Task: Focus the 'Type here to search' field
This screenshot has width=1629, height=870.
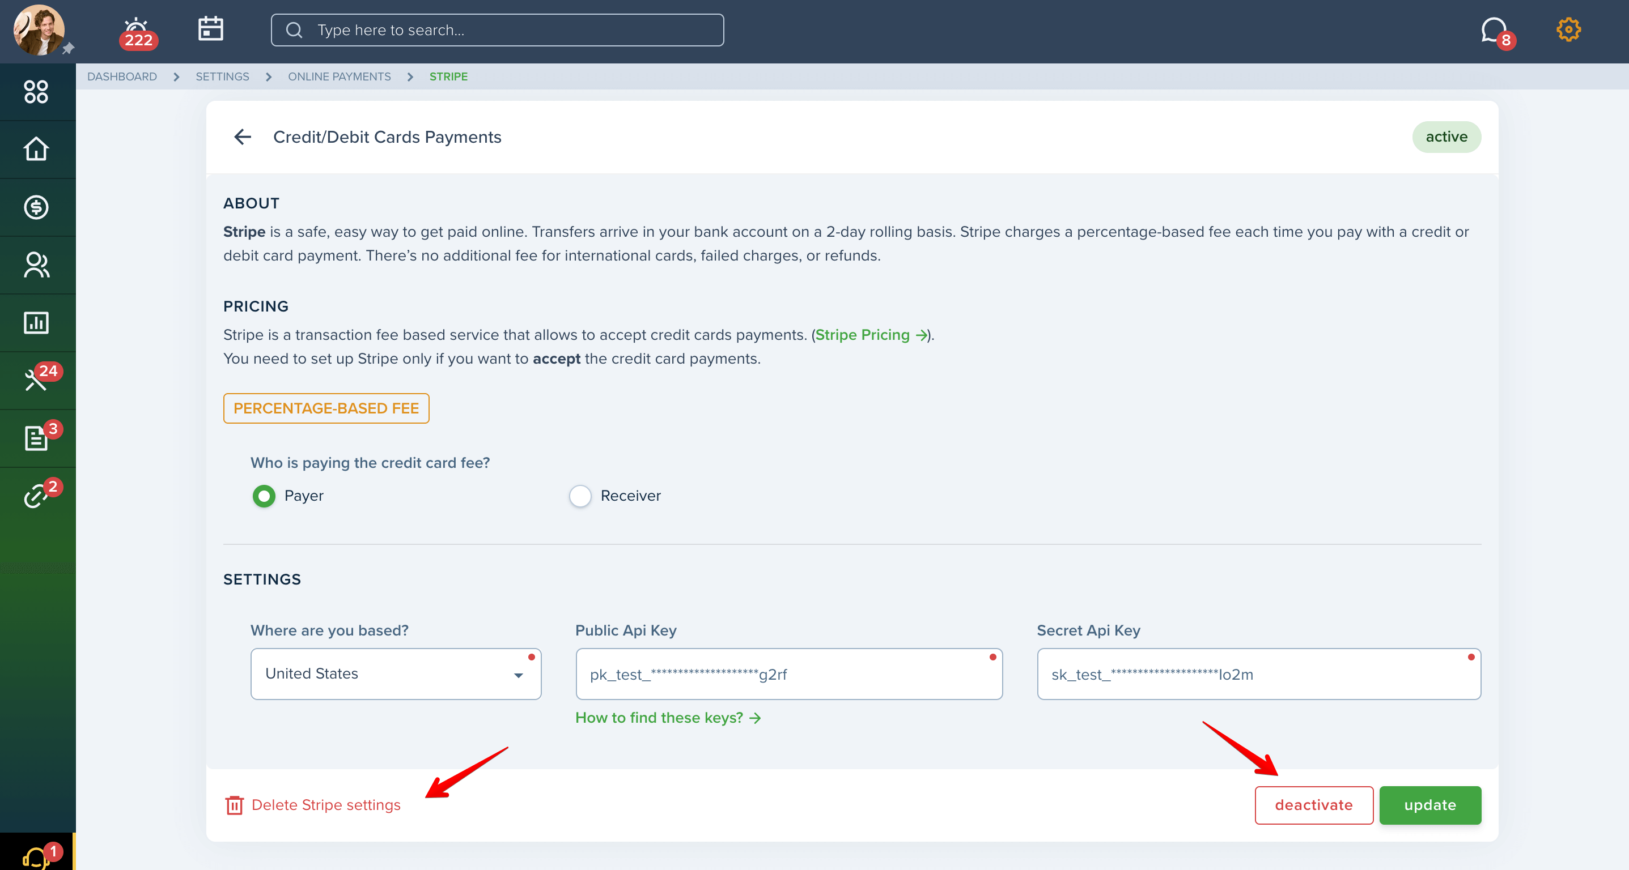Action: point(497,29)
